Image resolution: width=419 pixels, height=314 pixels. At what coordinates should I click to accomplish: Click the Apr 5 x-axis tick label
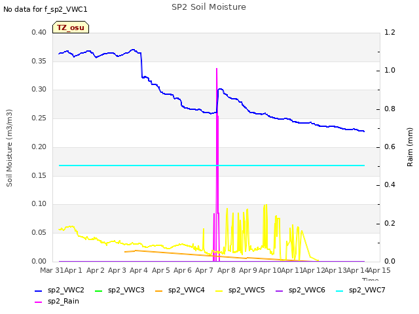point(161,270)
